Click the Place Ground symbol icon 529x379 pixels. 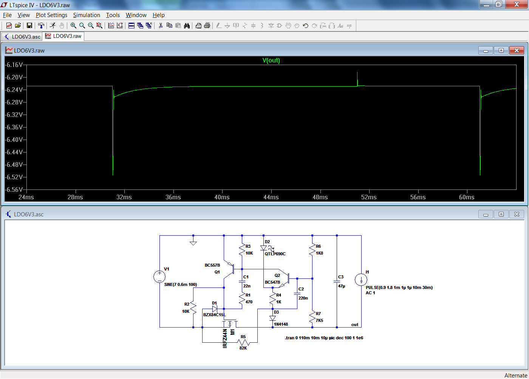click(227, 26)
